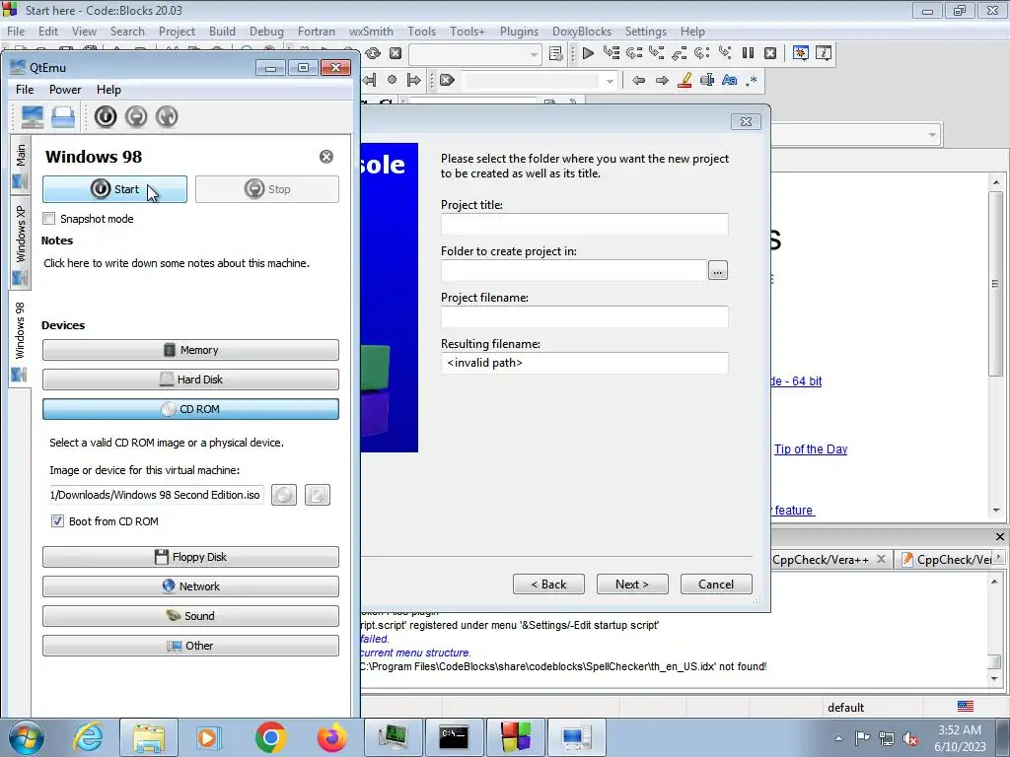Click the Highlight marker icon
Viewport: 1010px width, 757px height.
click(x=685, y=81)
